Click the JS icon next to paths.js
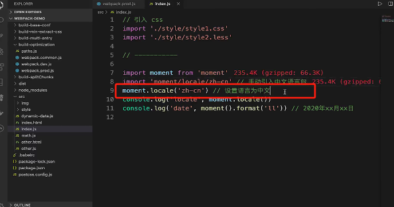Image resolution: width=394 pixels, height=207 pixels. [17, 51]
